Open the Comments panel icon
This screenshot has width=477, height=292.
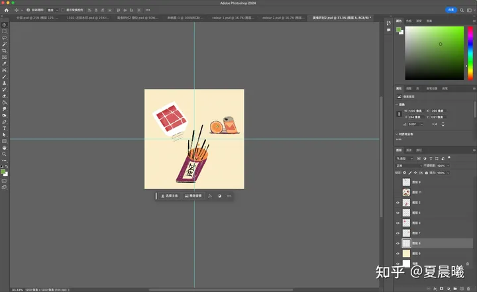(x=388, y=30)
